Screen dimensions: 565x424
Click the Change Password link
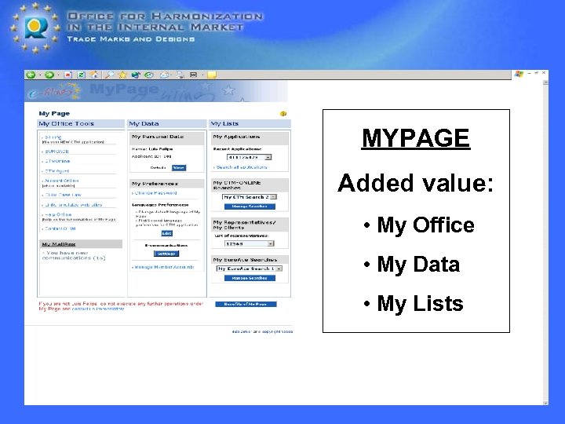(x=155, y=193)
